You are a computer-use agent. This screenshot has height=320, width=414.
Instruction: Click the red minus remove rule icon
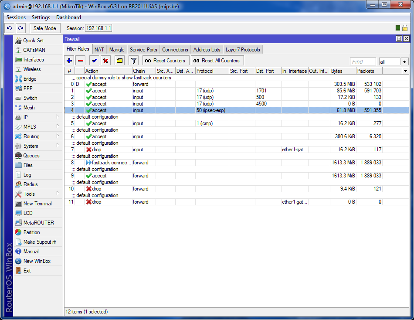point(81,61)
